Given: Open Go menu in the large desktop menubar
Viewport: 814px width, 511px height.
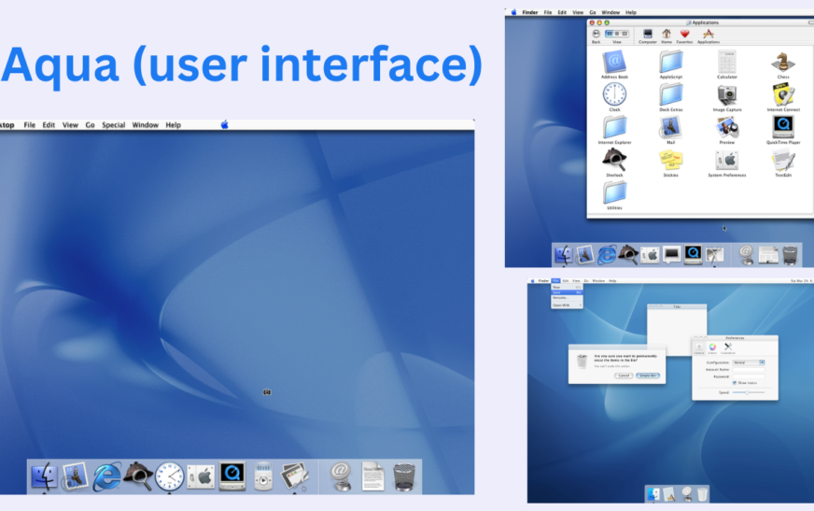Looking at the screenshot, I should click(90, 125).
